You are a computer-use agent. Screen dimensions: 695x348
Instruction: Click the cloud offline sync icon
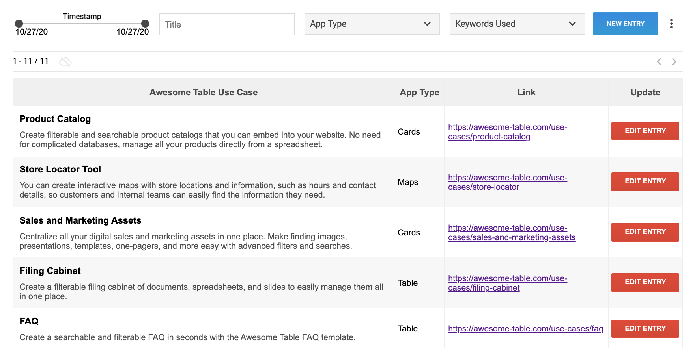[65, 62]
